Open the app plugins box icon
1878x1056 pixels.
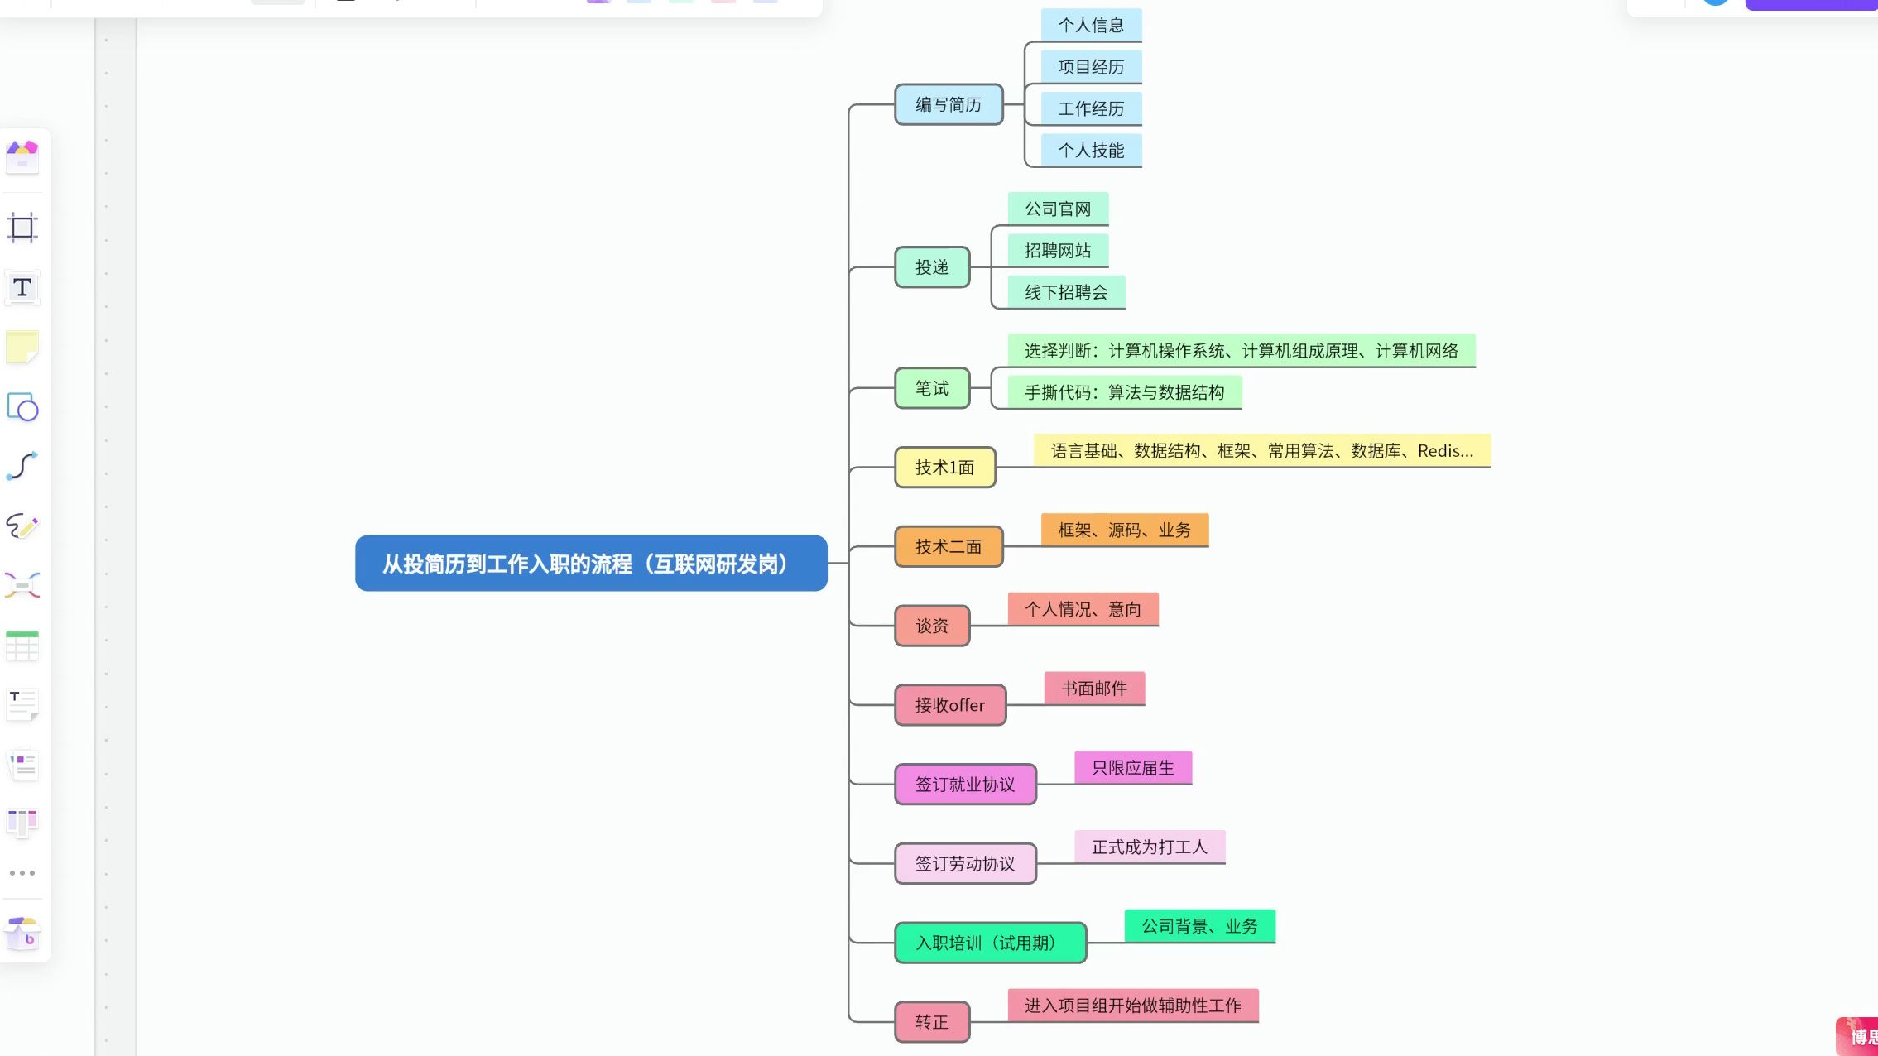(22, 934)
